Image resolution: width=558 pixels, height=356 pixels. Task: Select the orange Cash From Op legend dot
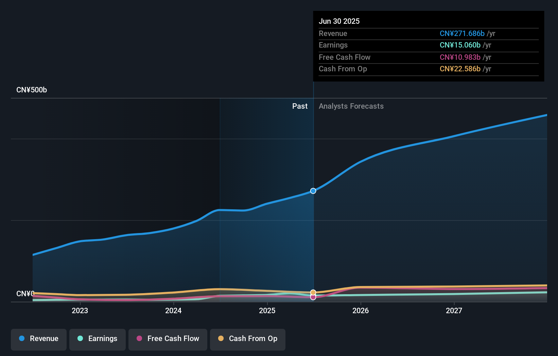pyautogui.click(x=221, y=339)
